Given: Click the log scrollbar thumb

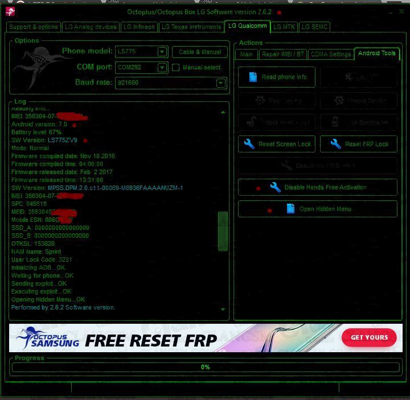Looking at the screenshot, I should tap(223, 231).
